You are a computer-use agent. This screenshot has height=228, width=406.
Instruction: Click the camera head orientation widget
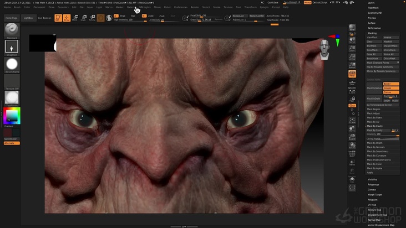324,50
